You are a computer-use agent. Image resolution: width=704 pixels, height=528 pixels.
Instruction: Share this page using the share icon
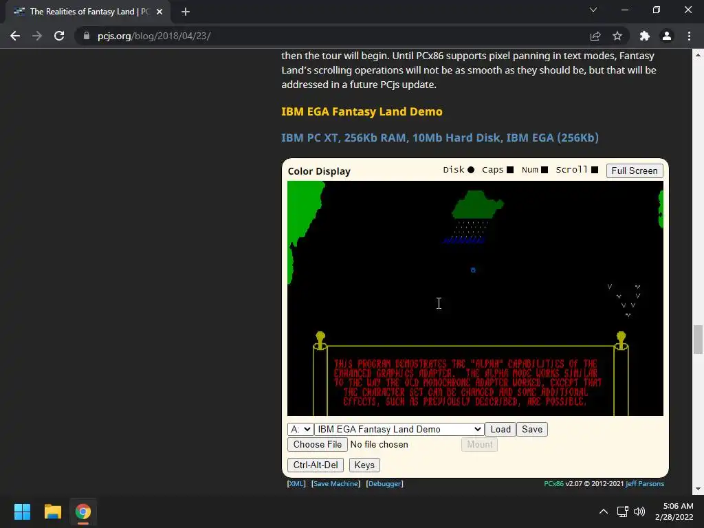595,36
